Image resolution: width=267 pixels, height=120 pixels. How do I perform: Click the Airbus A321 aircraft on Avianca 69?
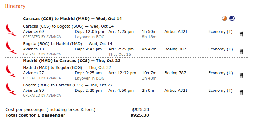coord(176,32)
